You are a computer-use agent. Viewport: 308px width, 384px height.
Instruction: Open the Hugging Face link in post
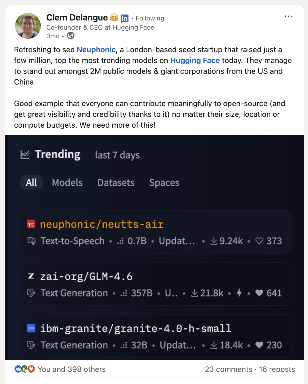pos(195,61)
